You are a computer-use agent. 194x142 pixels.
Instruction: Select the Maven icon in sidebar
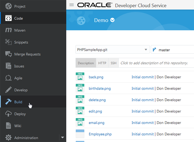pos(8,30)
